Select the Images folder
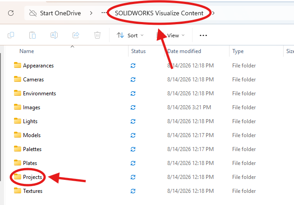This screenshot has width=294, height=205. pos(27,107)
